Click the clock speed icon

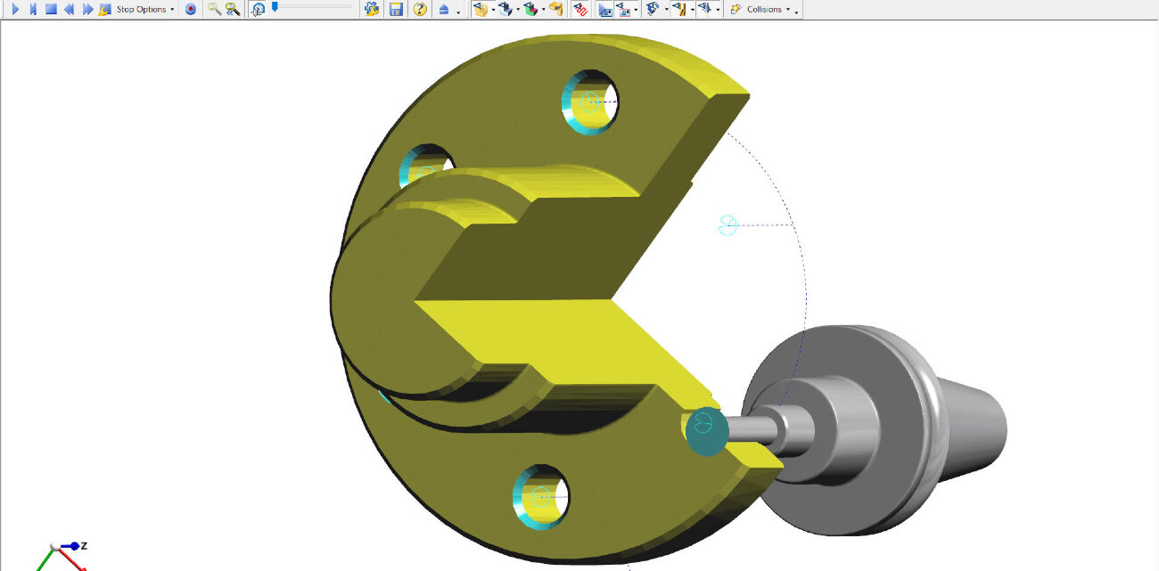(258, 9)
